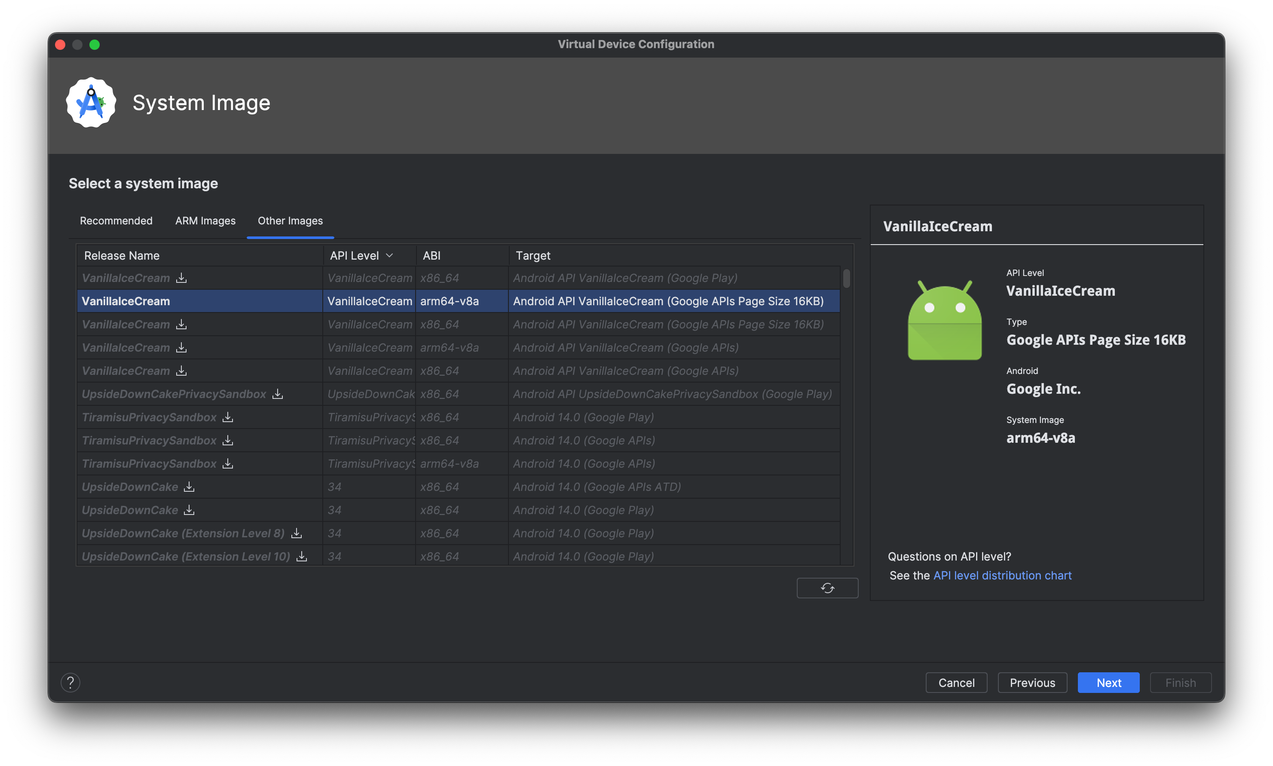
Task: Select UpsideDownCake Extension Level 10 image
Action: point(187,556)
